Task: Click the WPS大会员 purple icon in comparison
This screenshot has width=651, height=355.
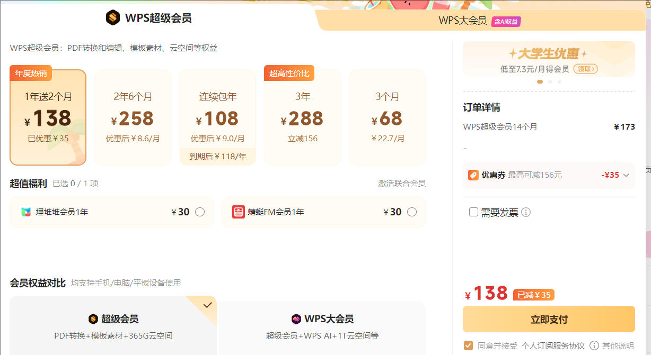Action: (296, 319)
